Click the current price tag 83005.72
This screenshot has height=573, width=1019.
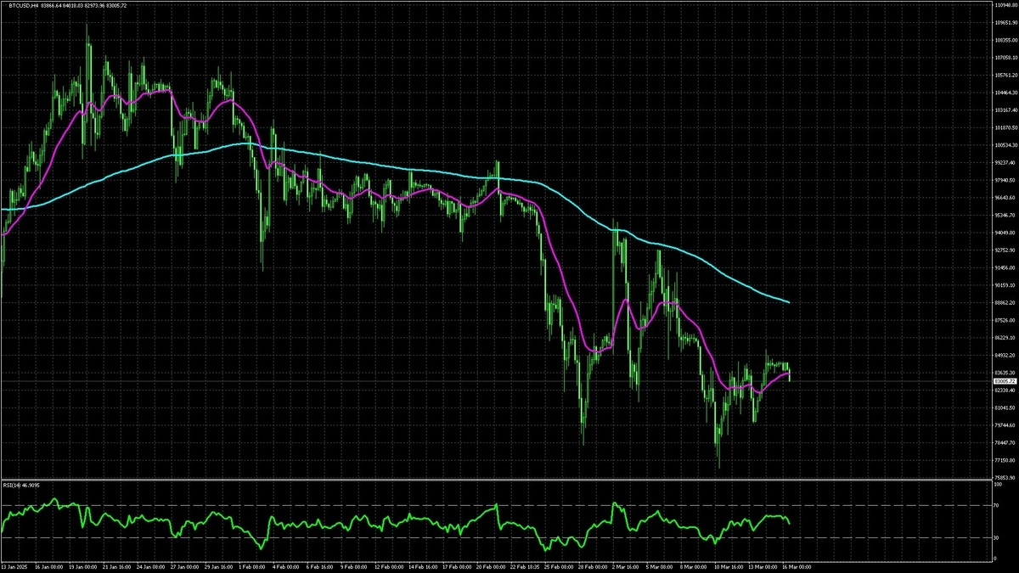point(1005,381)
